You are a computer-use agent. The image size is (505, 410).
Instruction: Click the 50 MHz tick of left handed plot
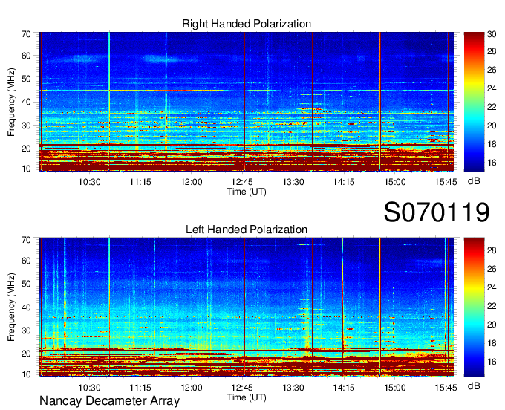click(26, 284)
